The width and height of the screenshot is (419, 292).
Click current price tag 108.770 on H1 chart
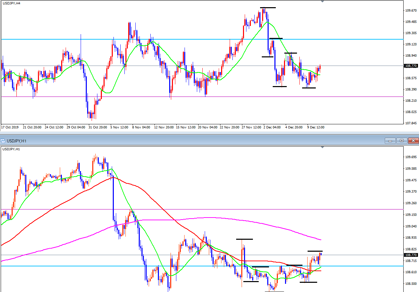[410, 255]
